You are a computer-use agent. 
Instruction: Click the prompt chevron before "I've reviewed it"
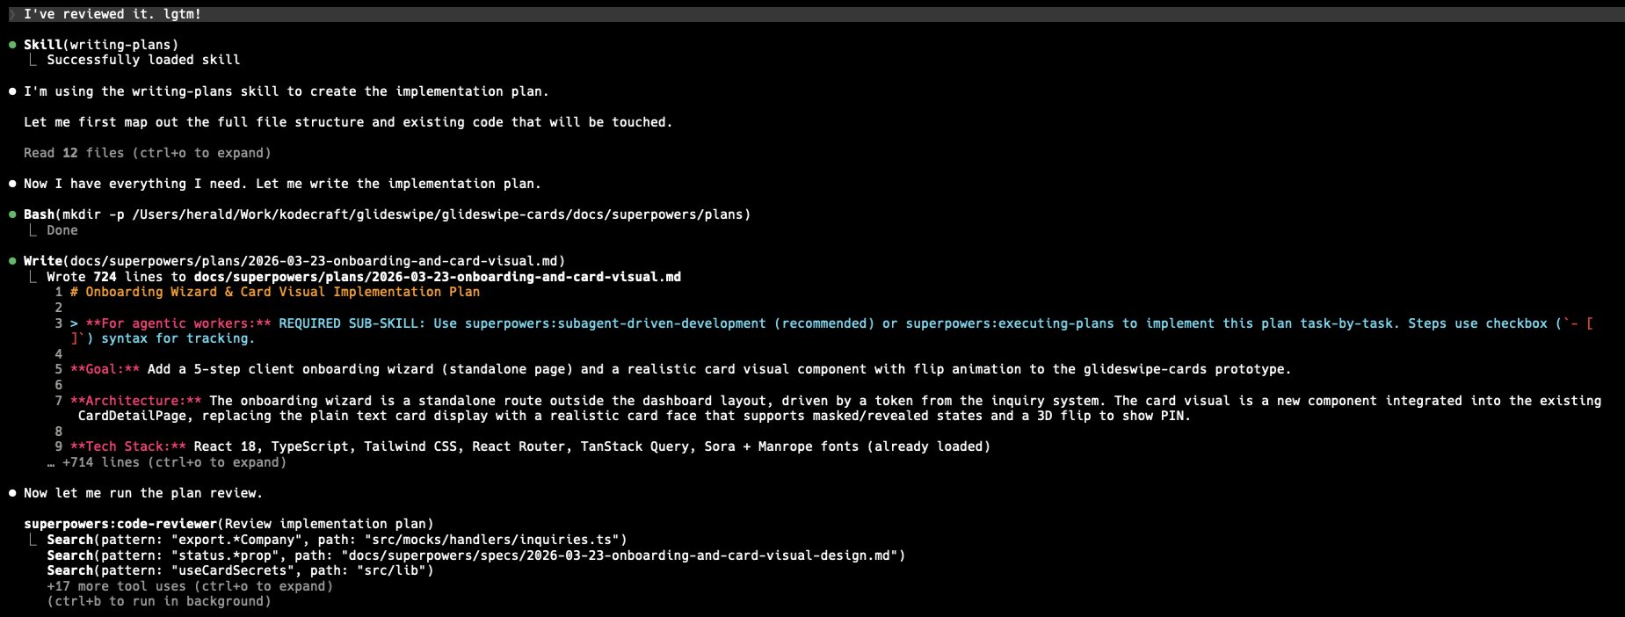pos(11,14)
